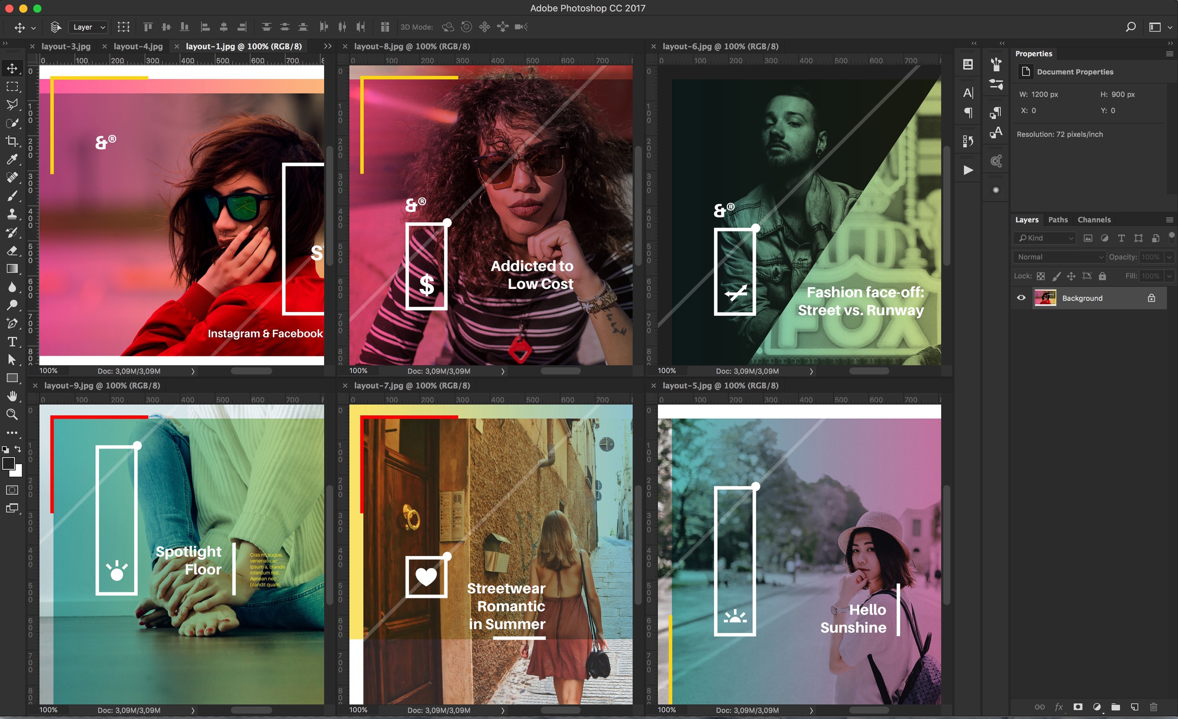Switch to layout-4.jpg document tab
Image resolution: width=1178 pixels, height=719 pixels.
click(x=138, y=46)
